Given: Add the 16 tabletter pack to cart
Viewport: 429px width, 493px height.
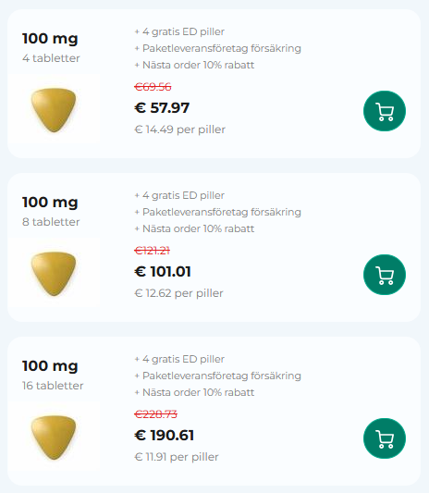Looking at the screenshot, I should [385, 438].
